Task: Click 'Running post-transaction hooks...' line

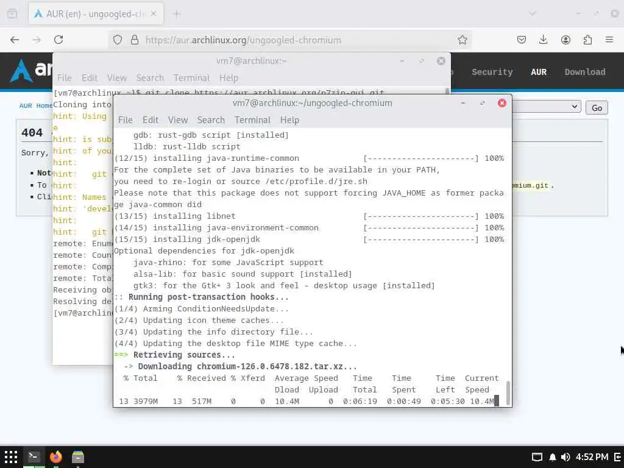Action: (201, 297)
